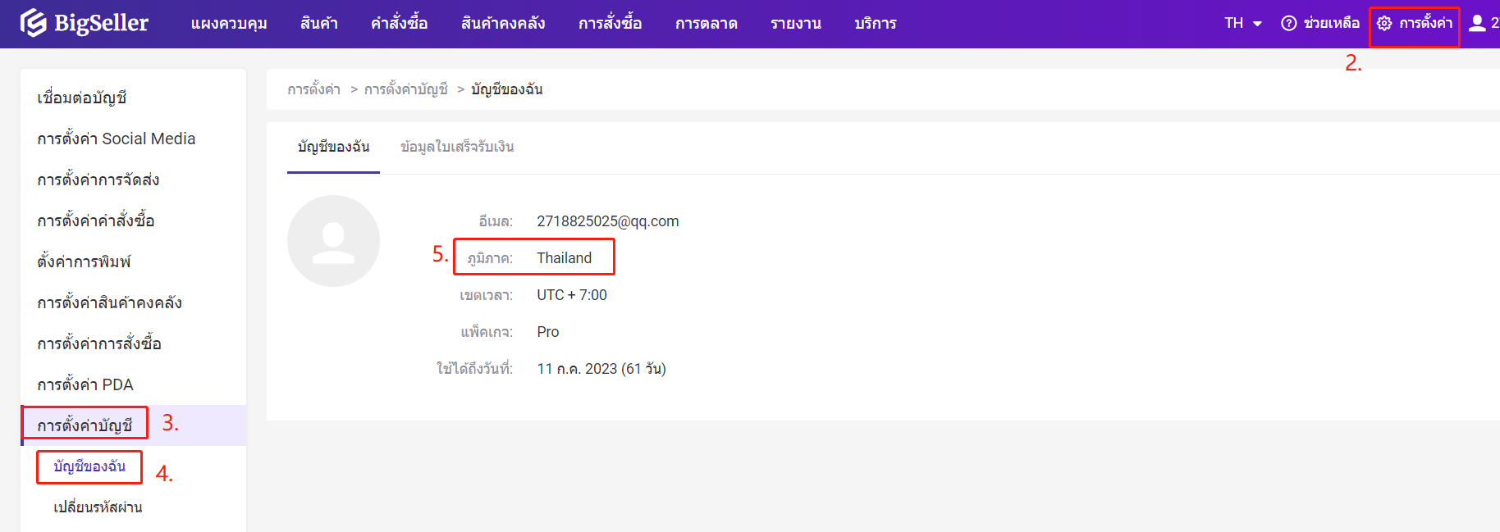Select เปลี่ยนรหัสผ่าน in sidebar
This screenshot has height=532, width=1500.
[98, 507]
